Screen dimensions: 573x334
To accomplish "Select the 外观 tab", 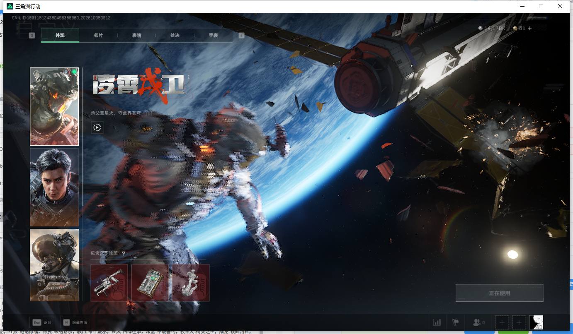I will (60, 36).
